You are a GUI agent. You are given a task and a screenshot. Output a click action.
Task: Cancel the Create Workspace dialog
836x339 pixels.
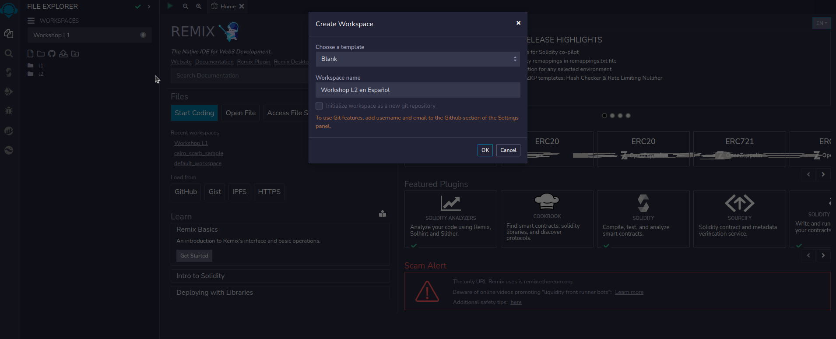[x=508, y=150]
